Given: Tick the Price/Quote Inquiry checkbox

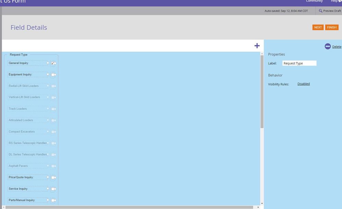Looking at the screenshot, I should pos(53,178).
